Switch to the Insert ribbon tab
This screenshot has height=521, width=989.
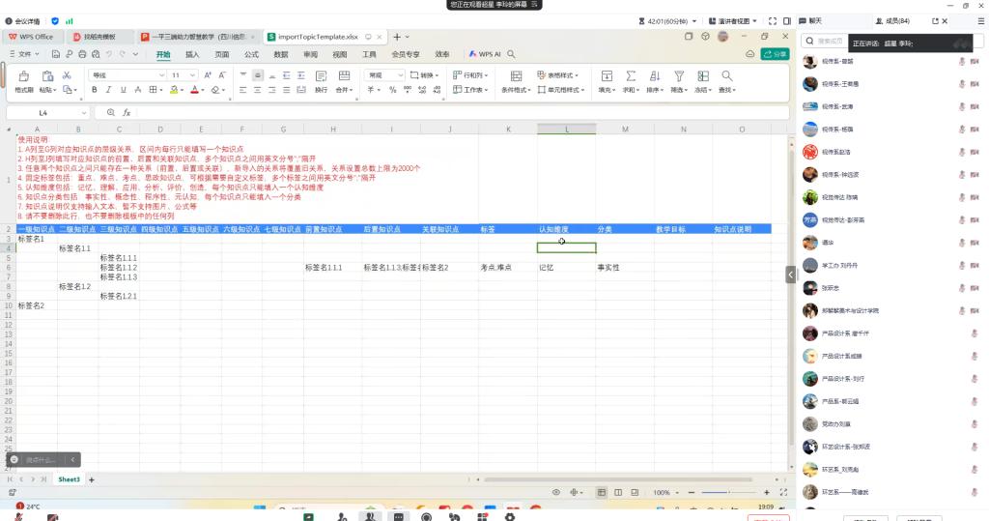tap(192, 54)
